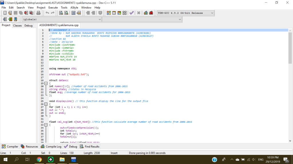Switch to the Classes tab

click(x=17, y=26)
